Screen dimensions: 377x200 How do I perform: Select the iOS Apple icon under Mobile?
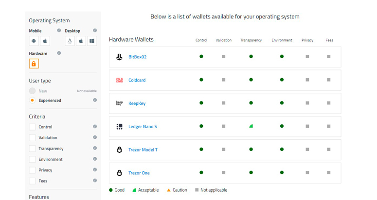pyautogui.click(x=45, y=41)
